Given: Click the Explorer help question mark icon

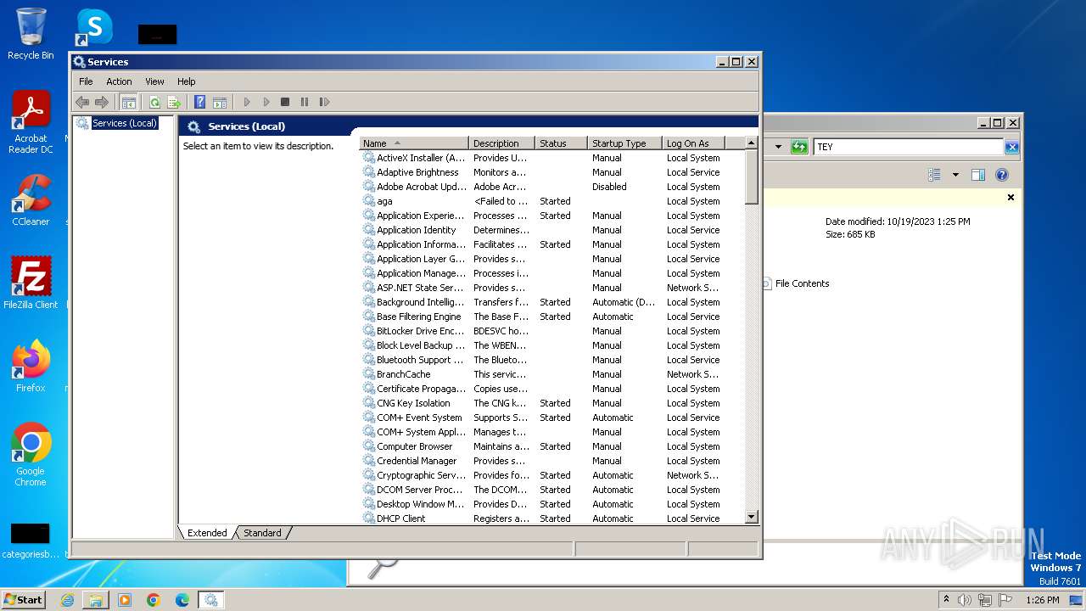Looking at the screenshot, I should 1002,175.
